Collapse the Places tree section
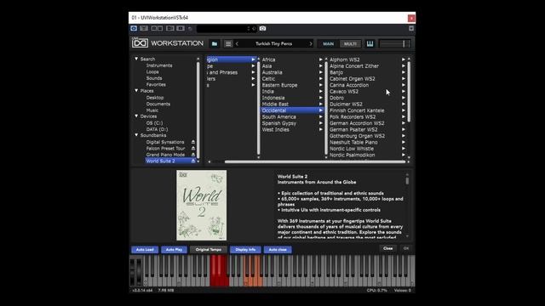Viewport: 545px width, 306px height. tap(136, 91)
